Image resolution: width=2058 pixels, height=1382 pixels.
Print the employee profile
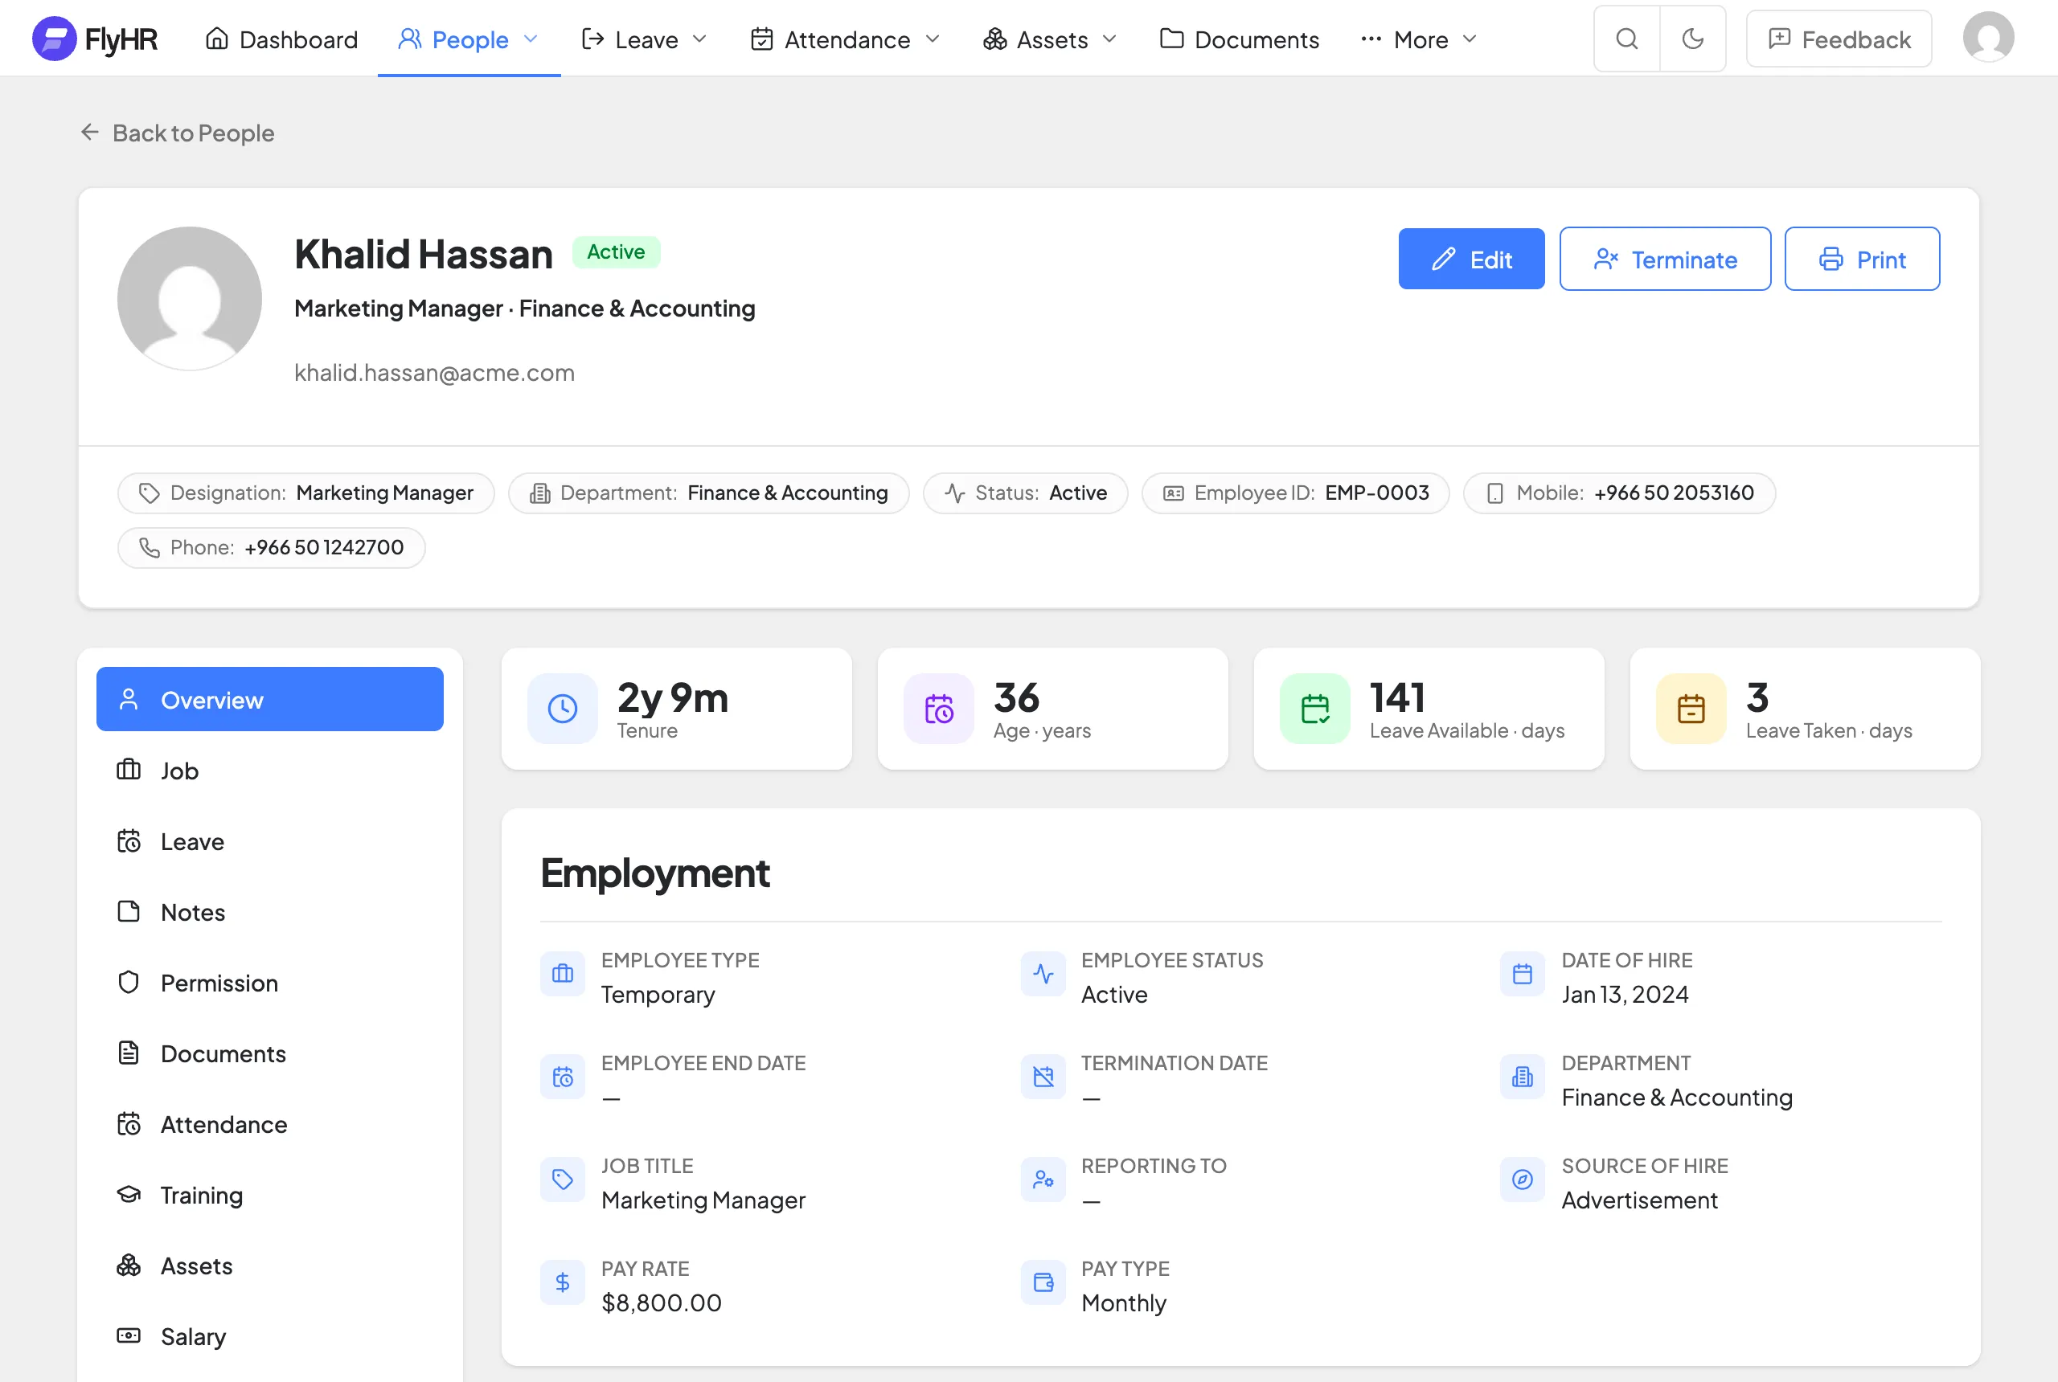pos(1863,259)
